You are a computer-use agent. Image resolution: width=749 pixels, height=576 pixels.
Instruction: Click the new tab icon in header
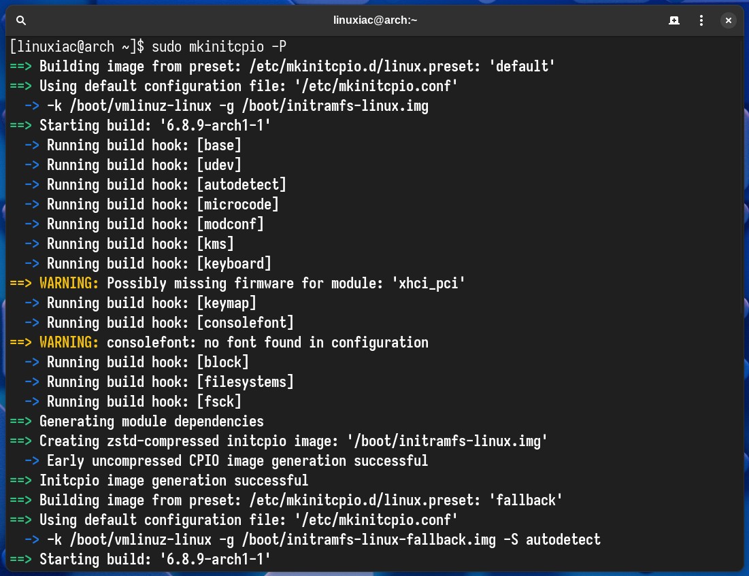click(674, 20)
